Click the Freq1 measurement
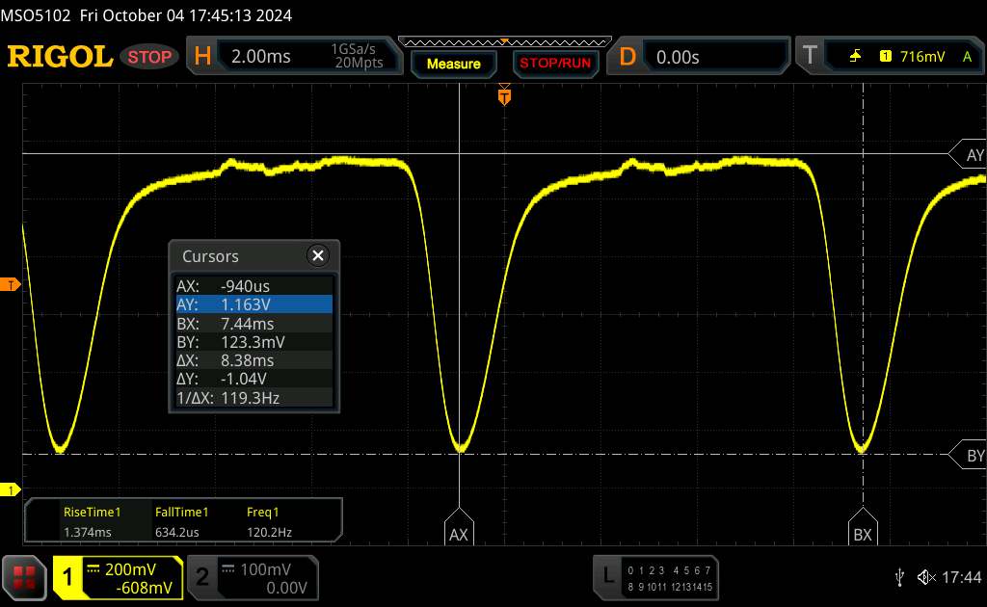 coord(270,521)
